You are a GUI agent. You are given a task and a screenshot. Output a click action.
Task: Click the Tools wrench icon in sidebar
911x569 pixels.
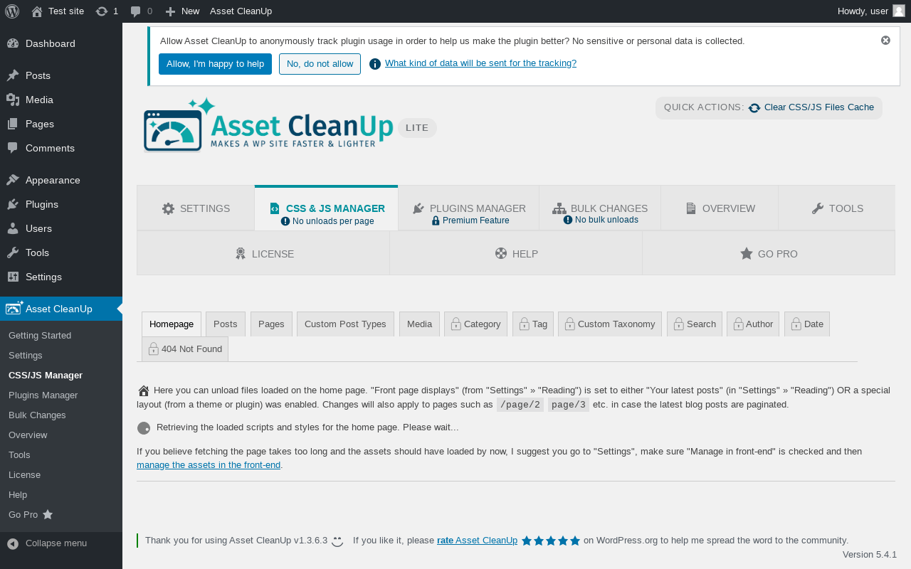(x=13, y=252)
